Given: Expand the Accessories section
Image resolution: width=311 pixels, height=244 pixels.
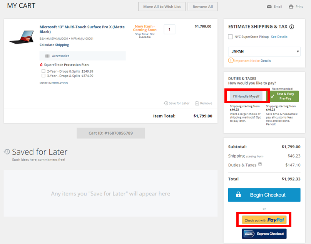Looking at the screenshot, I should (82, 56).
